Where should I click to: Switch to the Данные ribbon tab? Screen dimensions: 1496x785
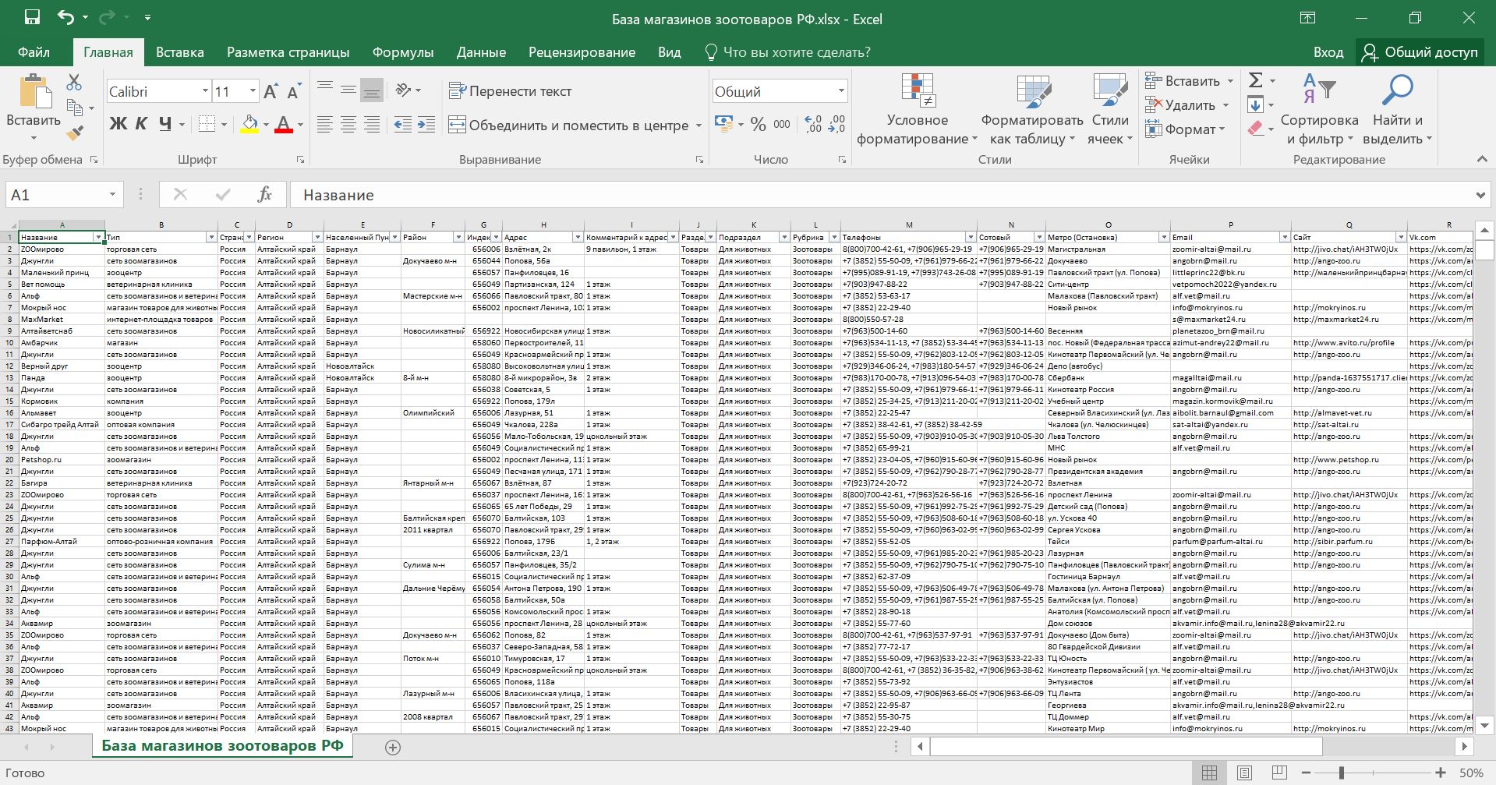481,52
